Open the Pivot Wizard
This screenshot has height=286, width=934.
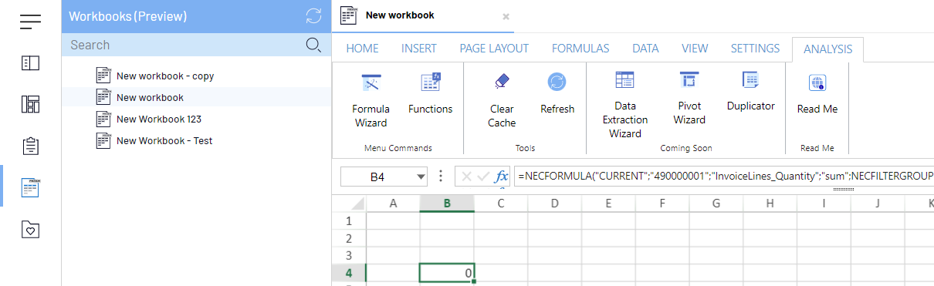(689, 99)
